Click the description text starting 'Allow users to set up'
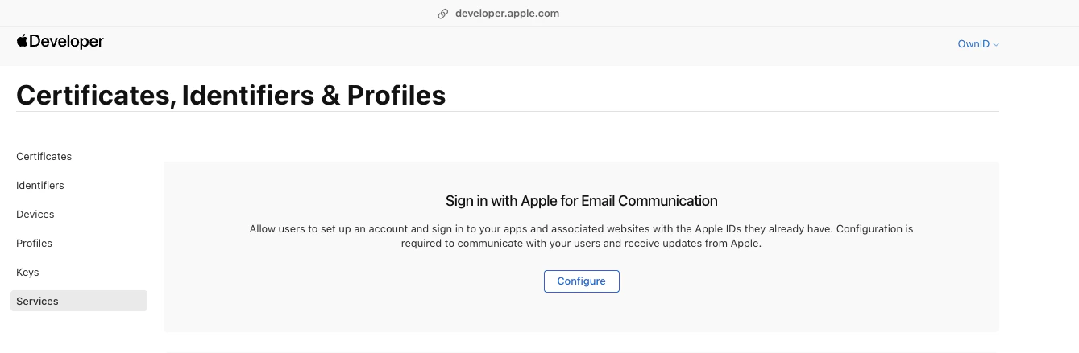Image resolution: width=1079 pixels, height=353 pixels. click(x=582, y=236)
